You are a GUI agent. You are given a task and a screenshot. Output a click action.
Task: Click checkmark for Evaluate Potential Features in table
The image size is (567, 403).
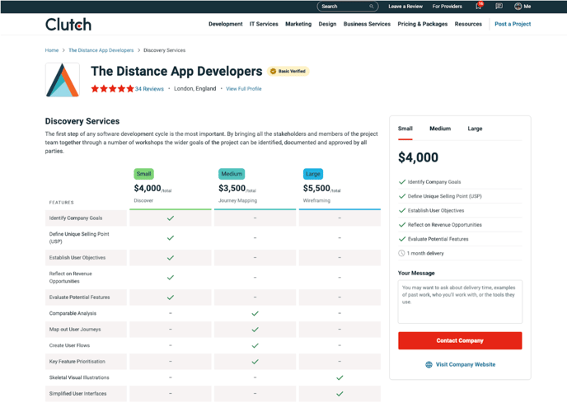coord(171,298)
